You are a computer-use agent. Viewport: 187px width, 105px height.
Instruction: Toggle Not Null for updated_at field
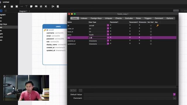click(151, 44)
